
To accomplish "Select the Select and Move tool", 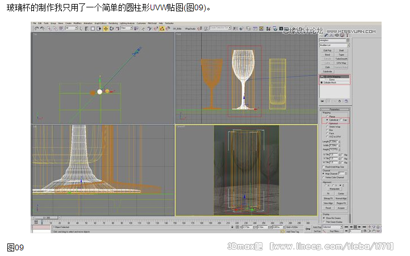I will click(106, 28).
